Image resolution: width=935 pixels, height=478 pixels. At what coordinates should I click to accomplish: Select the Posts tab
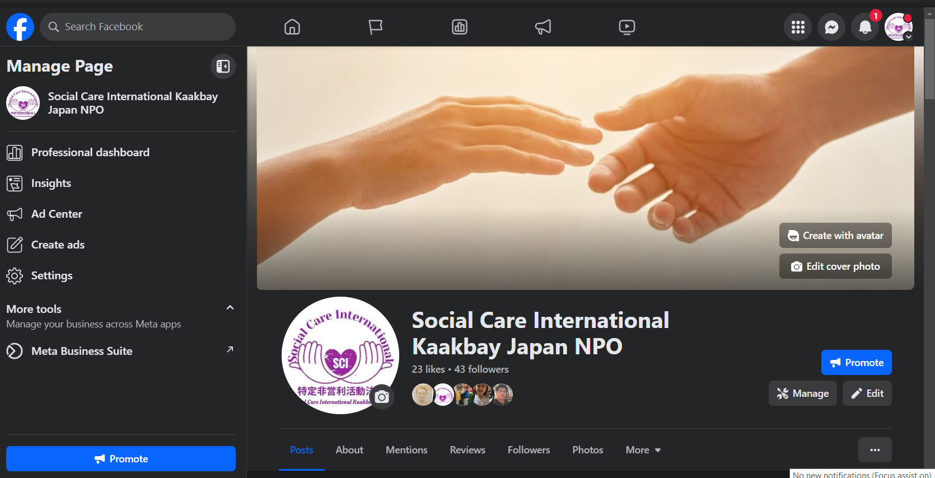[x=302, y=450]
